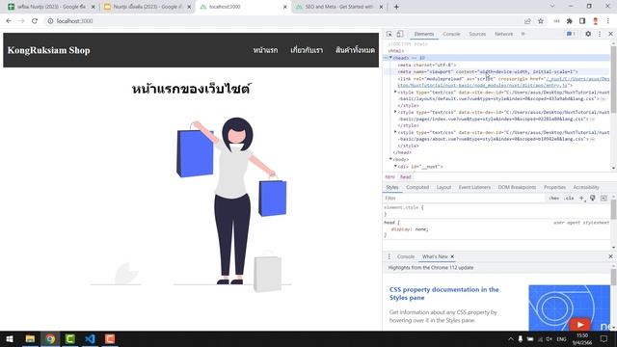Go to the เกี่ยวกับเรา nav link
The width and height of the screenshot is (617, 347).
307,50
